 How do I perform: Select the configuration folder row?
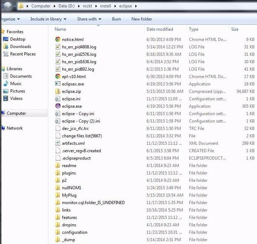coord(75,232)
